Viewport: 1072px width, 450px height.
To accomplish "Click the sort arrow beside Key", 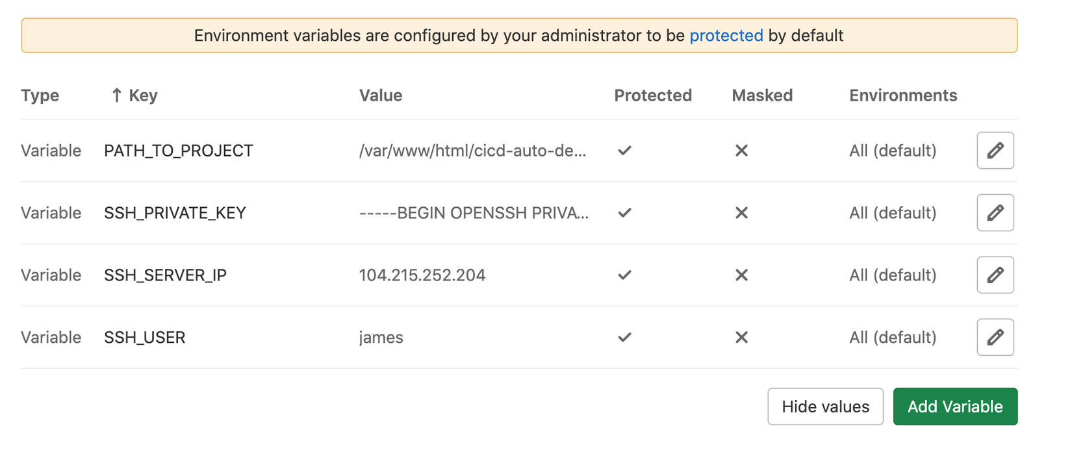I will [x=116, y=95].
